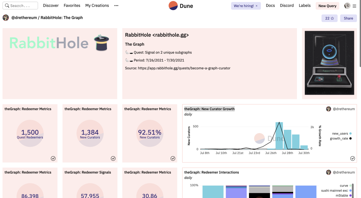
Task: Toggle new_users series in chart legend
Action: pos(342,133)
